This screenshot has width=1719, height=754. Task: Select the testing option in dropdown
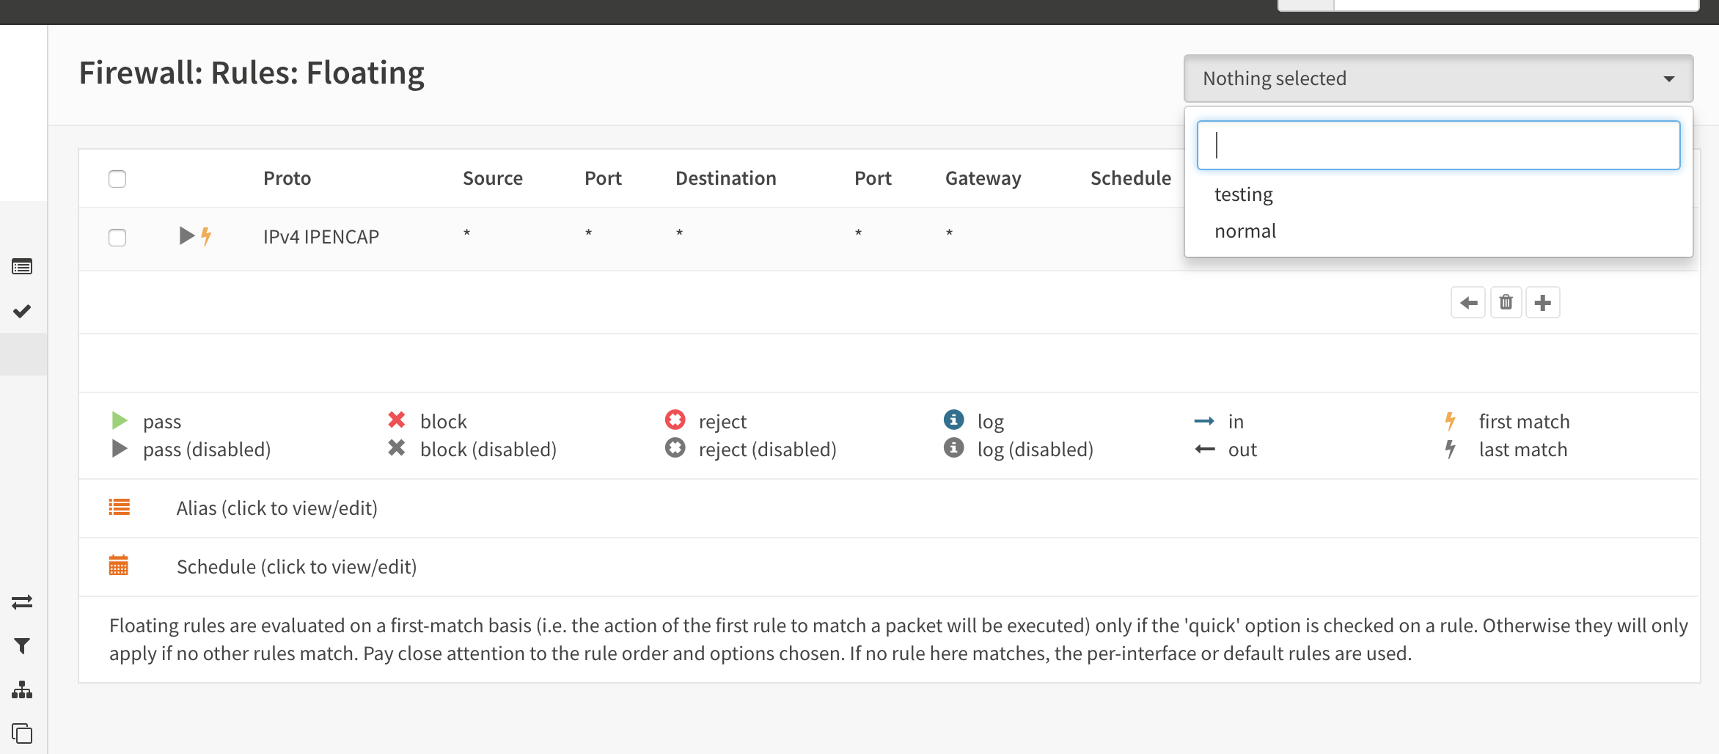(1244, 194)
